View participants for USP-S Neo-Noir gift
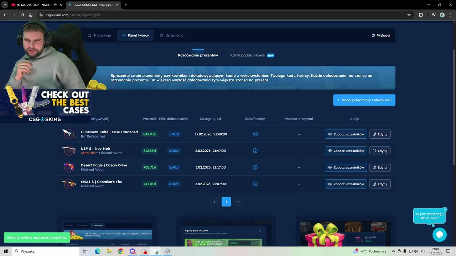 pos(346,151)
